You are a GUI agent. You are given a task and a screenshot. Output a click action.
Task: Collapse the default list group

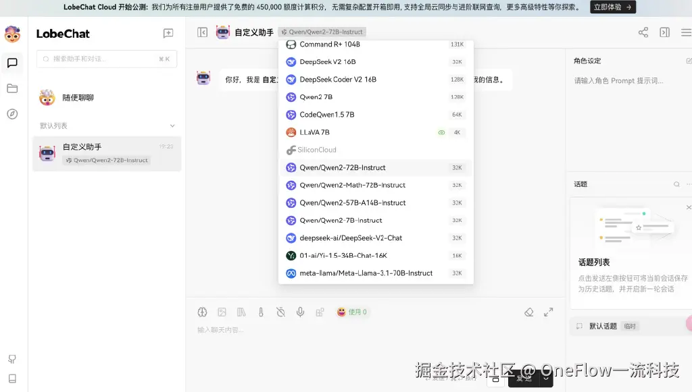[172, 126]
